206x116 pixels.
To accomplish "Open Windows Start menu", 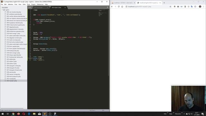I will coord(3,114).
